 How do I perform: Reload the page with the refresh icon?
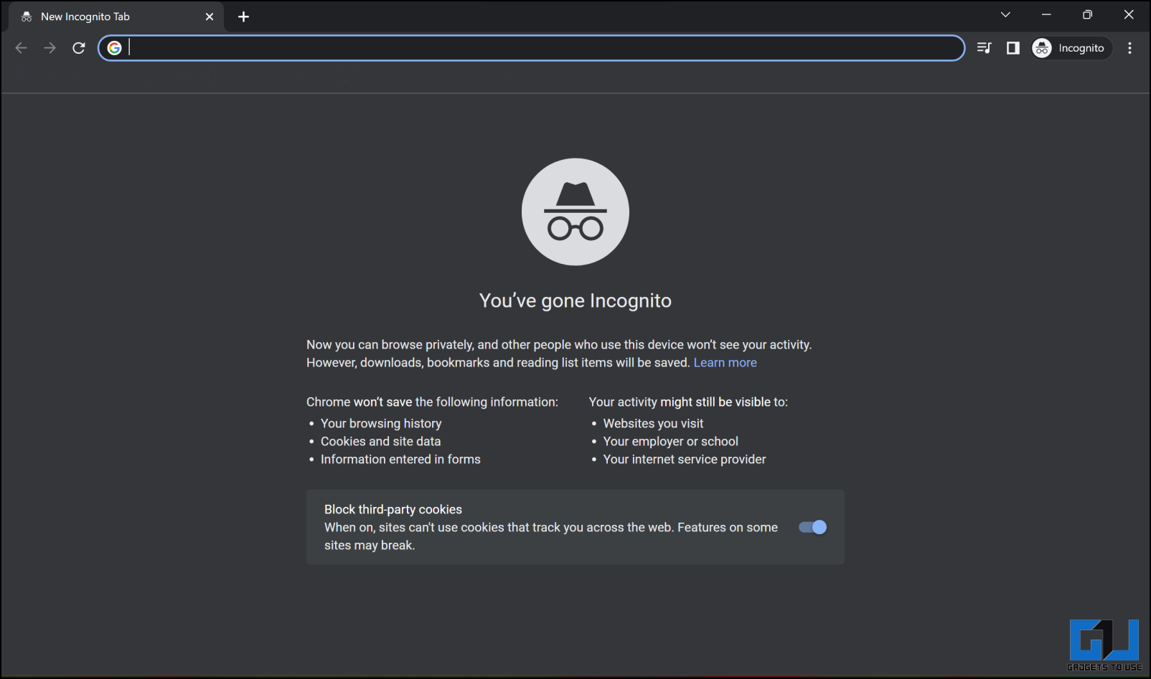pyautogui.click(x=79, y=48)
